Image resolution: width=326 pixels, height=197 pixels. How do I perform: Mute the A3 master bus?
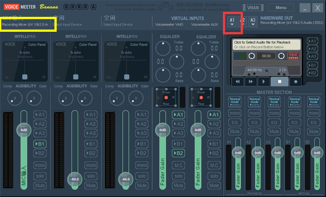click(x=274, y=132)
